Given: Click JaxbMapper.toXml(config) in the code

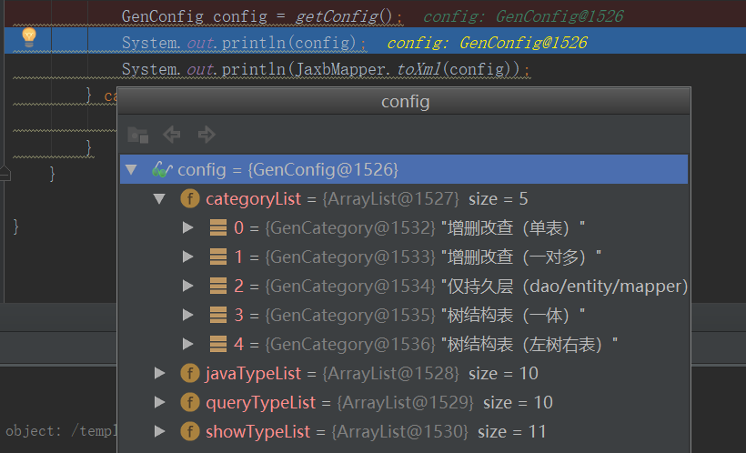Looking at the screenshot, I should (x=408, y=69).
